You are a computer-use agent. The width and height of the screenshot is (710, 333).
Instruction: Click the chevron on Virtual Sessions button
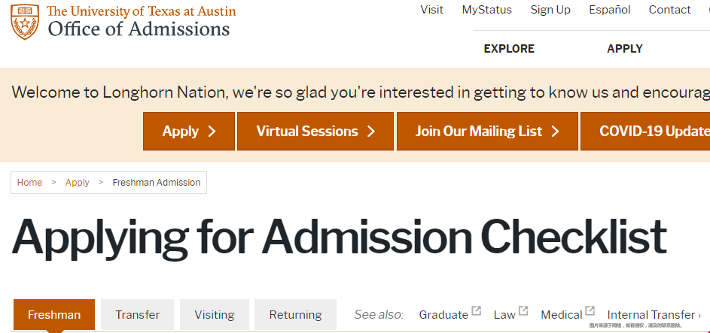[371, 132]
